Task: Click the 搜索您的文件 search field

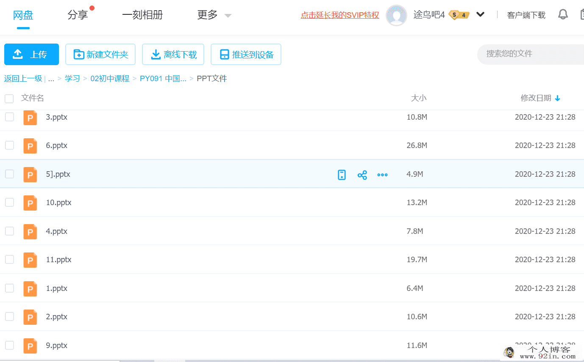Action: point(531,54)
